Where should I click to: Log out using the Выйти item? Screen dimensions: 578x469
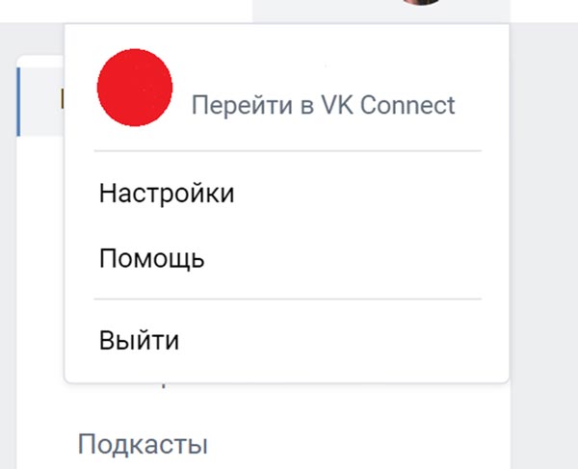pyautogui.click(x=139, y=340)
